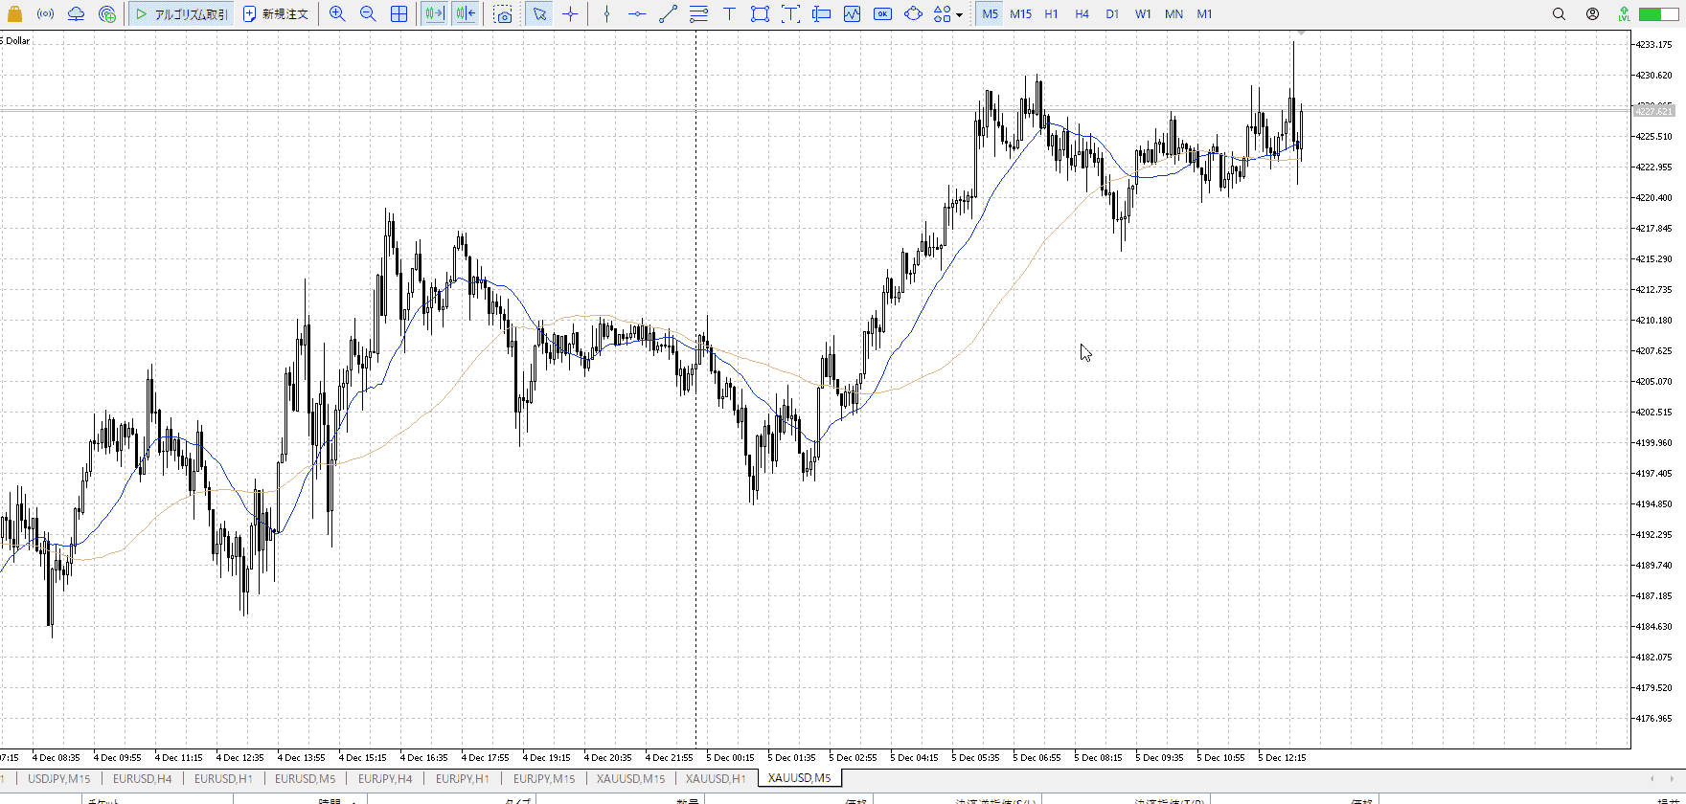Viewport: 1686px width, 804px height.
Task: Switch to the USDJPY,M15 chart tab
Action: (x=58, y=778)
